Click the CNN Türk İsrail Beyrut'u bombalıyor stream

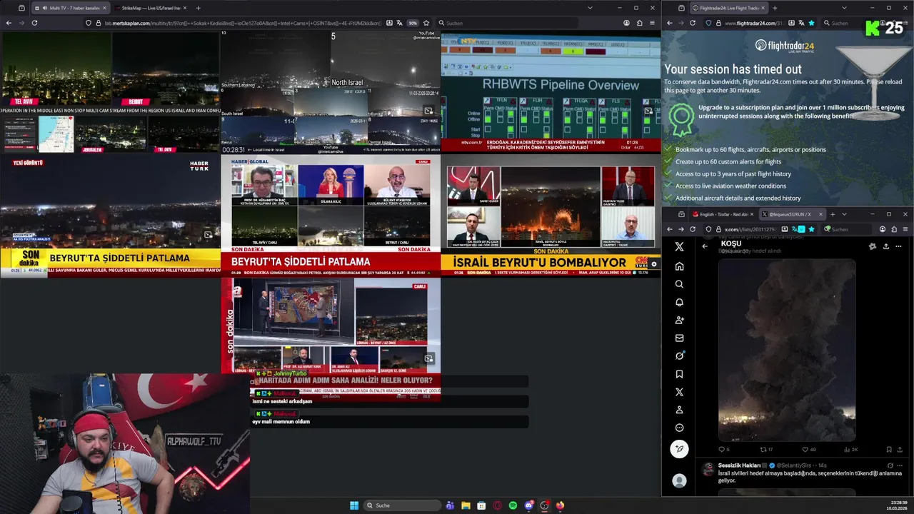coord(551,215)
